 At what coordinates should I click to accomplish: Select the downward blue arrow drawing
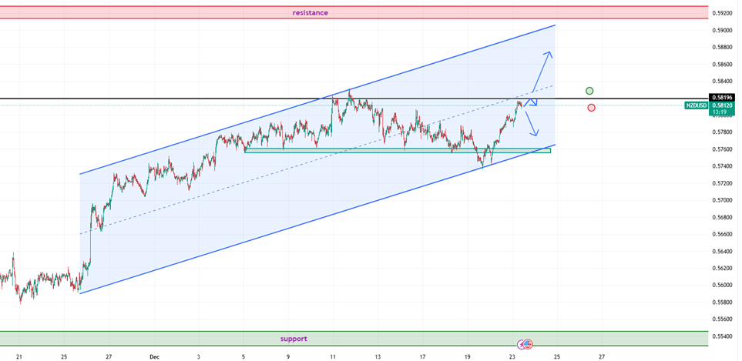click(531, 123)
